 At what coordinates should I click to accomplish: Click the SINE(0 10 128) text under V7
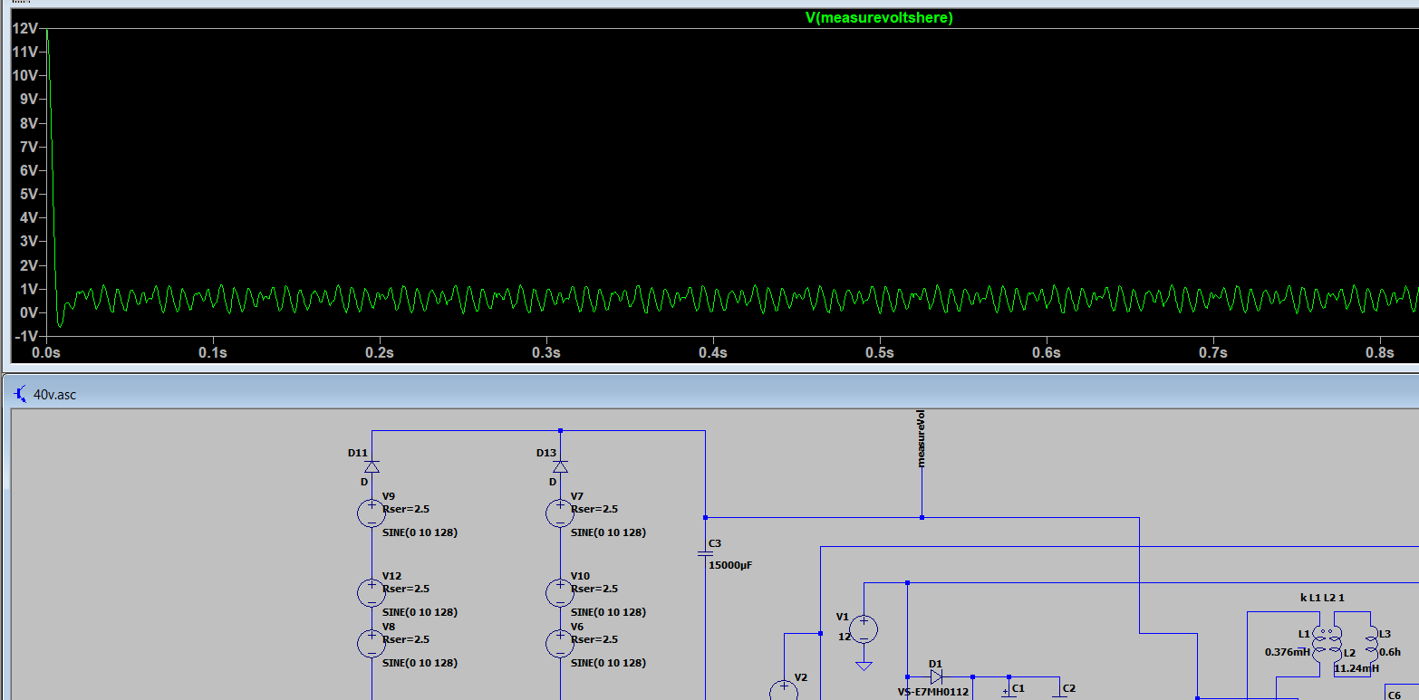[608, 532]
